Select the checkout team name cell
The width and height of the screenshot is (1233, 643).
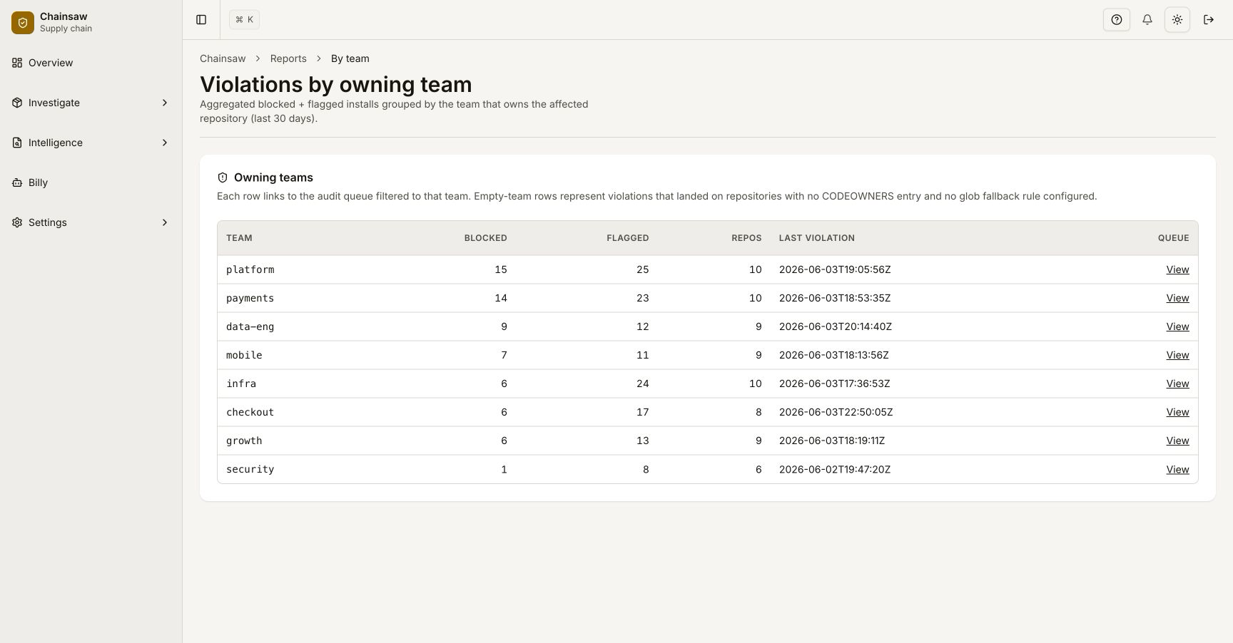pyautogui.click(x=250, y=412)
